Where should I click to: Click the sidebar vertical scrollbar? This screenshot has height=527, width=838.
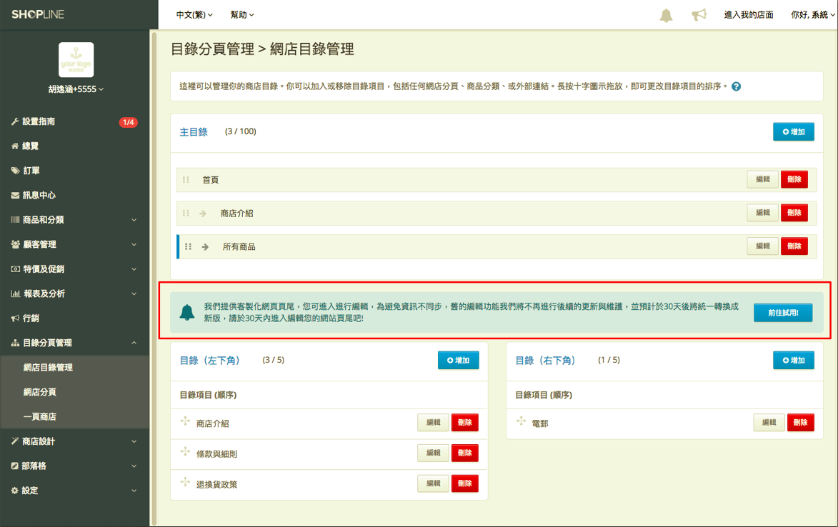pyautogui.click(x=154, y=278)
